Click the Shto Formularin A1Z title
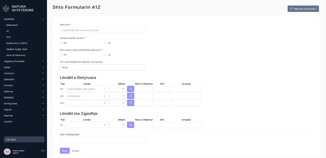This screenshot has width=326, height=158. (77, 7)
